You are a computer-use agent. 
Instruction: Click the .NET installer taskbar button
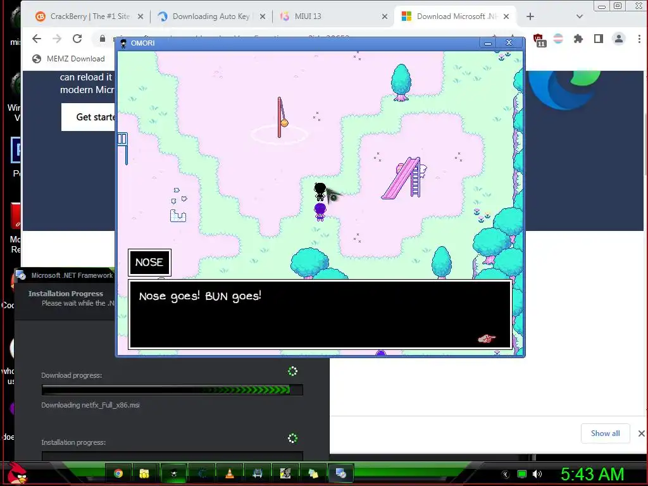tap(341, 473)
